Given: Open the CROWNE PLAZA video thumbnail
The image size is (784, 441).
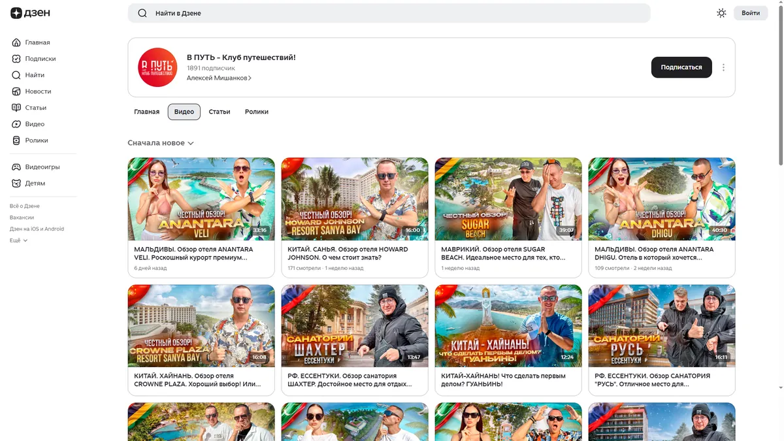Looking at the screenshot, I should click(x=201, y=326).
